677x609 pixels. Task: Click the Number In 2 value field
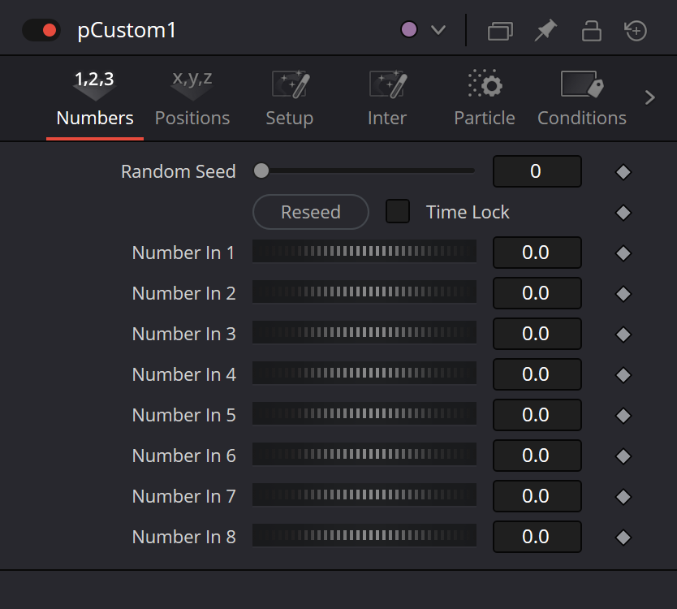click(537, 293)
